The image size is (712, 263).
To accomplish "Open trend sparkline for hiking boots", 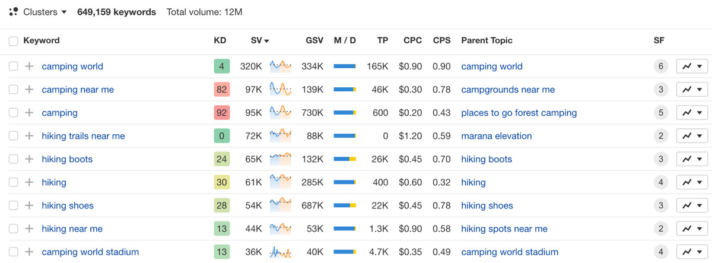I will pos(280,159).
